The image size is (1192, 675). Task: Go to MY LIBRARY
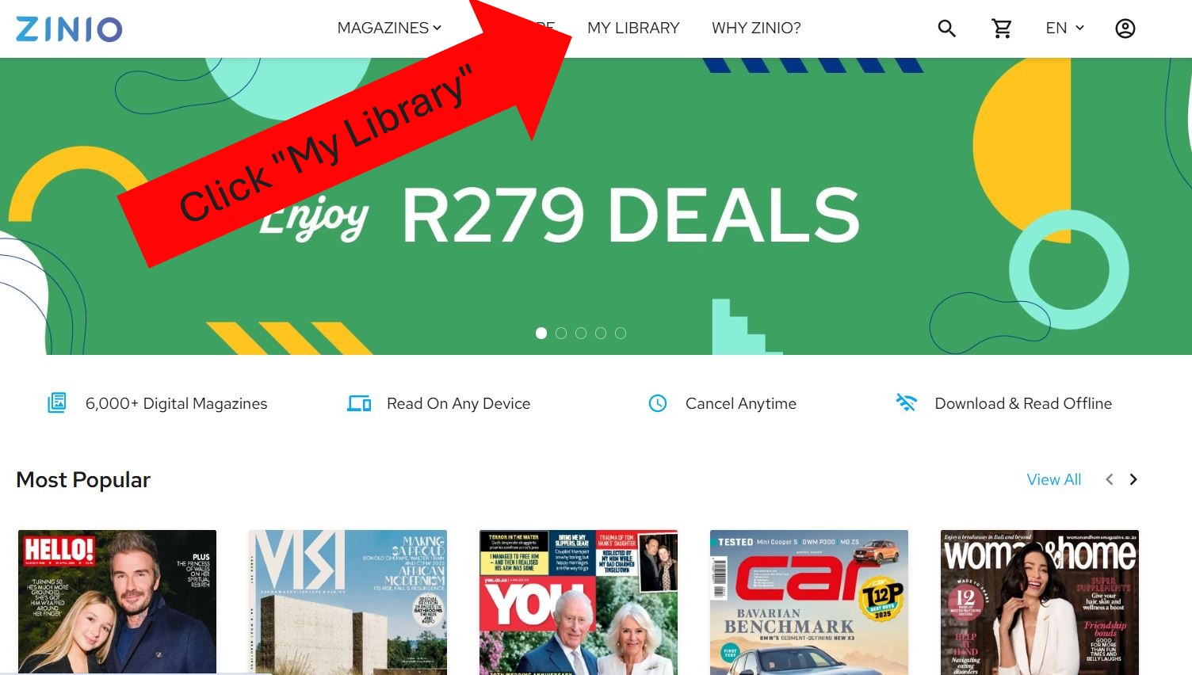[633, 28]
